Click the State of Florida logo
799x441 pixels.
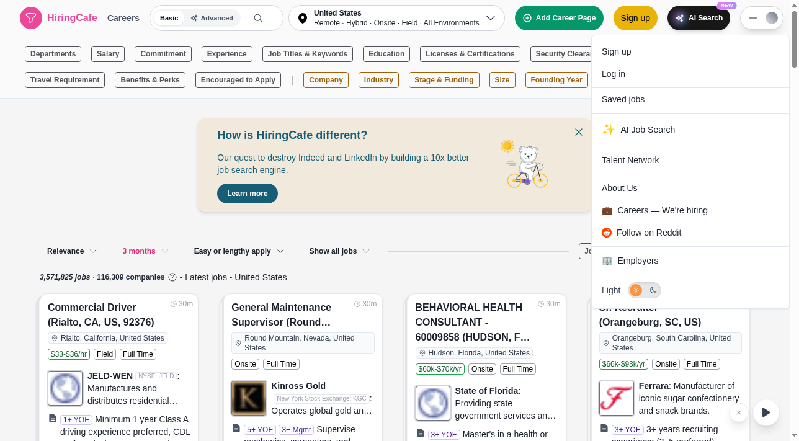[433, 403]
